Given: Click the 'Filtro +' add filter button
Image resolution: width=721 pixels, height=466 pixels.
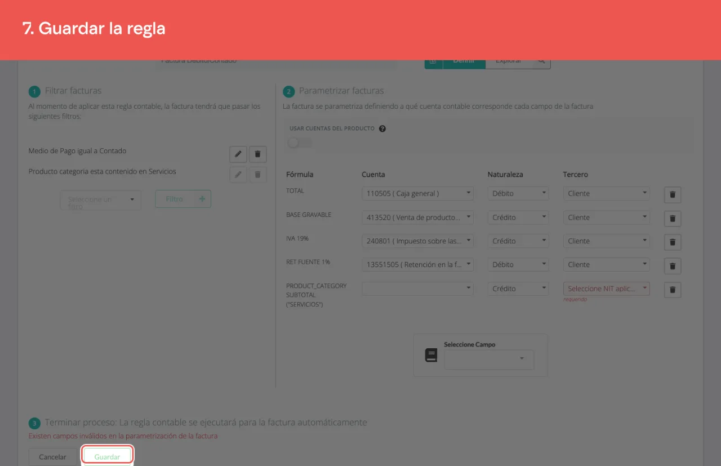Looking at the screenshot, I should point(183,199).
